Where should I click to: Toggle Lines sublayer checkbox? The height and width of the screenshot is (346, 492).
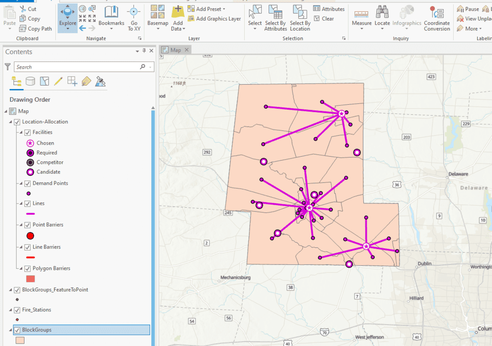pyautogui.click(x=27, y=203)
